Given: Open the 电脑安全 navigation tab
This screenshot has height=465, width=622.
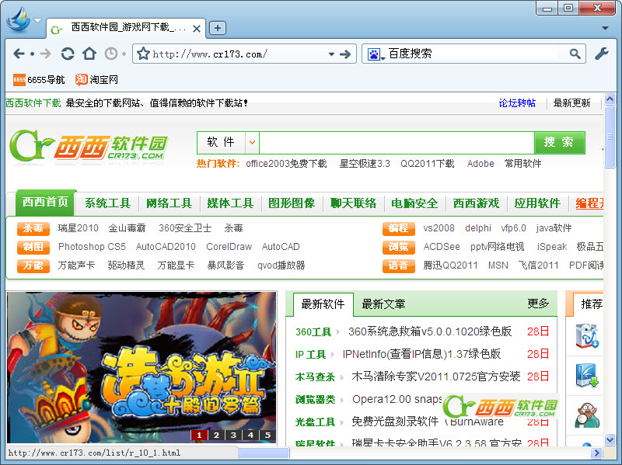Looking at the screenshot, I should click(x=414, y=203).
